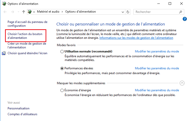The image size is (187, 121).
Task: Click the refresh icon next to address bar
Action: coord(128,12)
